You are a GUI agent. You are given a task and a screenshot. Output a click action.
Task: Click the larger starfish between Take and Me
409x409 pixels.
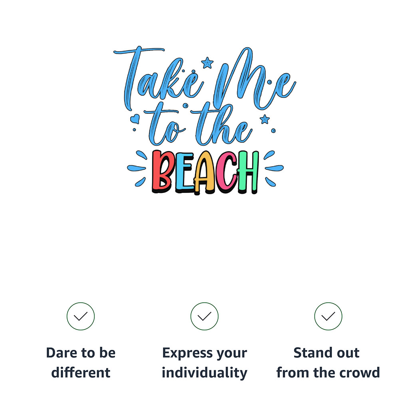click(x=207, y=63)
